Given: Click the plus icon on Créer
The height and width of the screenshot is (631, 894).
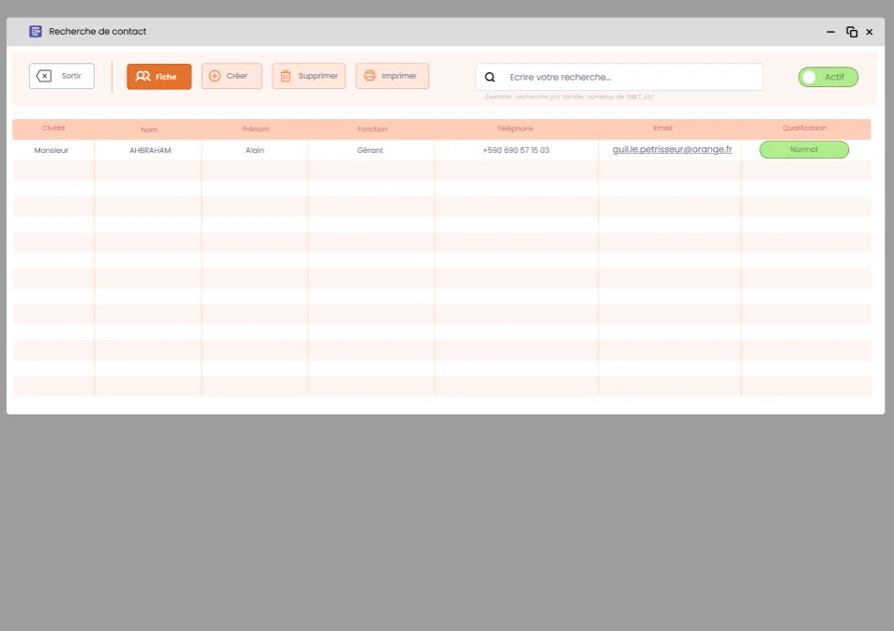Looking at the screenshot, I should tap(215, 76).
